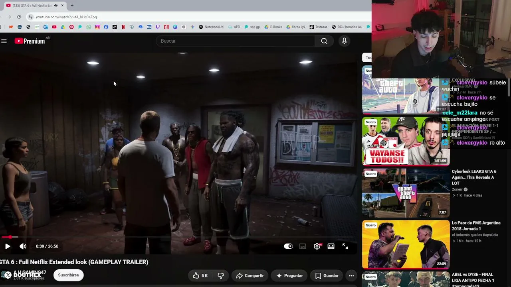Image resolution: width=511 pixels, height=287 pixels.
Task: Open the A.H GAMING47 channel name
Action: click(30, 273)
